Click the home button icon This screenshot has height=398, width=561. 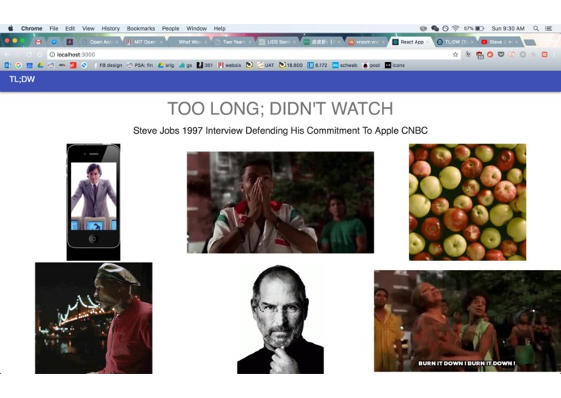click(40, 54)
